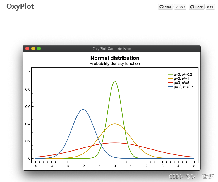Click the blue legend line for μ=-2
The height and width of the screenshot is (182, 218).
170,87
